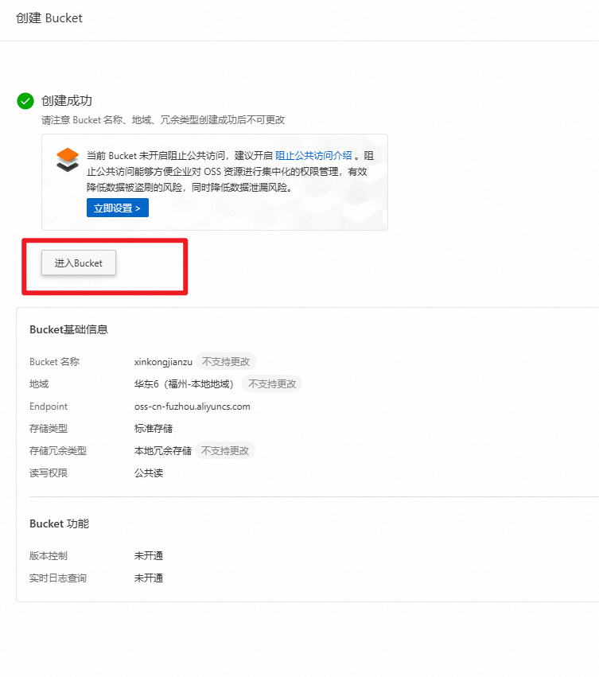Click the Bucket 名称 label

pyautogui.click(x=54, y=362)
